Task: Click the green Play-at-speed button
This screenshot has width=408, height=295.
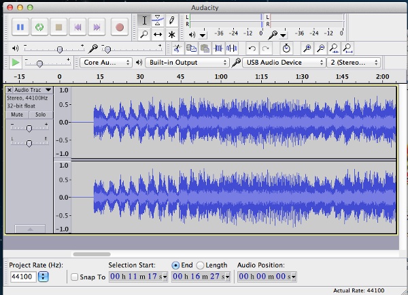Action: coord(16,63)
